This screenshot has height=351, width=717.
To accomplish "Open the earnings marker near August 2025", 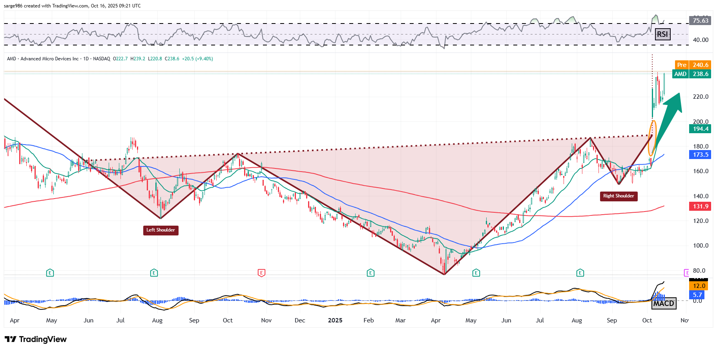I will pyautogui.click(x=580, y=273).
